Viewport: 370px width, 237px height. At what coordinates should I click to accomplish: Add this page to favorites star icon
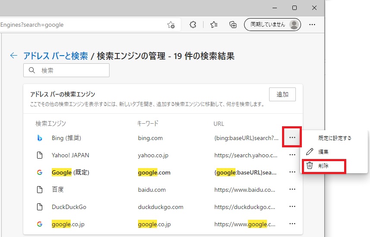pyautogui.click(x=171, y=25)
